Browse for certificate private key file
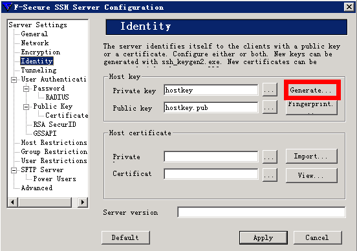The height and width of the screenshot is (251, 357). 270,157
